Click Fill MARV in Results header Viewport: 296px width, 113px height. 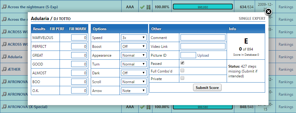pos(78,29)
